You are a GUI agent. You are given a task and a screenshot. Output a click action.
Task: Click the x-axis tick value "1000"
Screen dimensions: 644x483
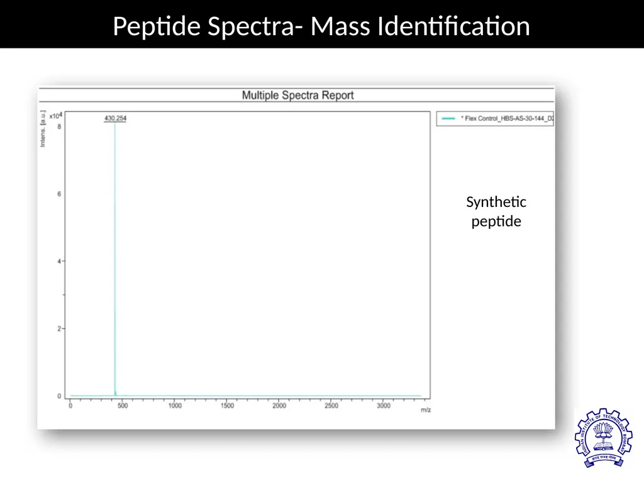pyautogui.click(x=175, y=406)
